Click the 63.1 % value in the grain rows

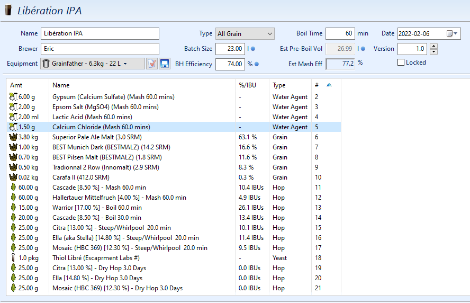pos(248,137)
